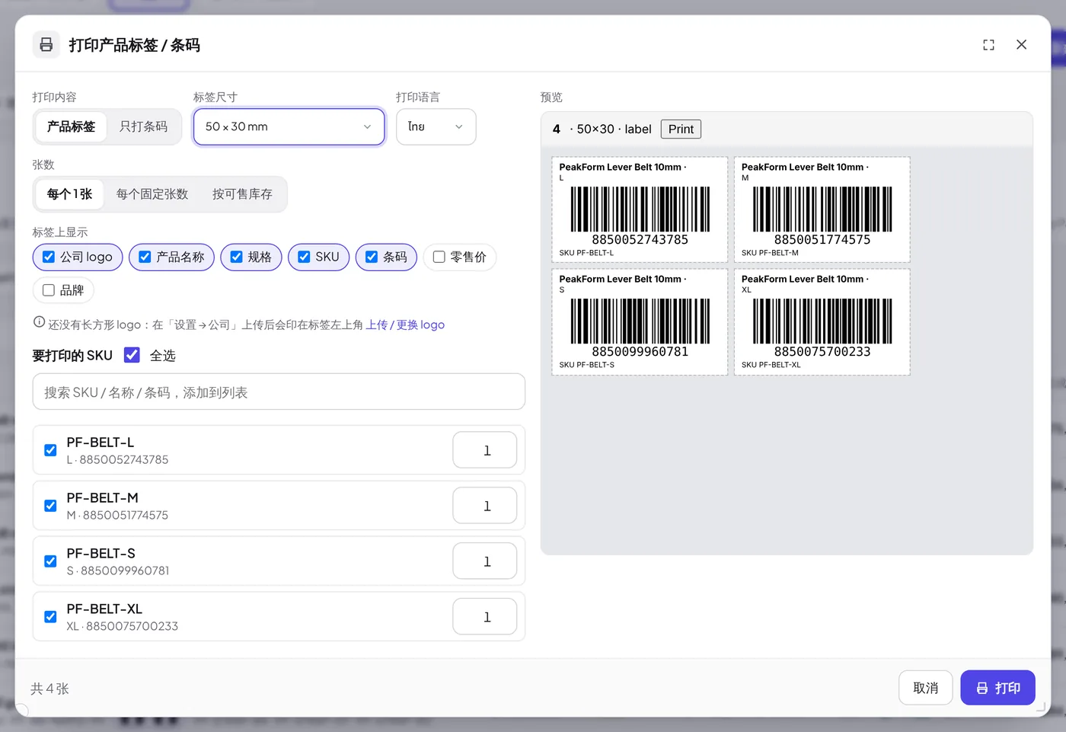Click the printer icon in dialog header
Viewport: 1066px width, 732px height.
pos(46,45)
